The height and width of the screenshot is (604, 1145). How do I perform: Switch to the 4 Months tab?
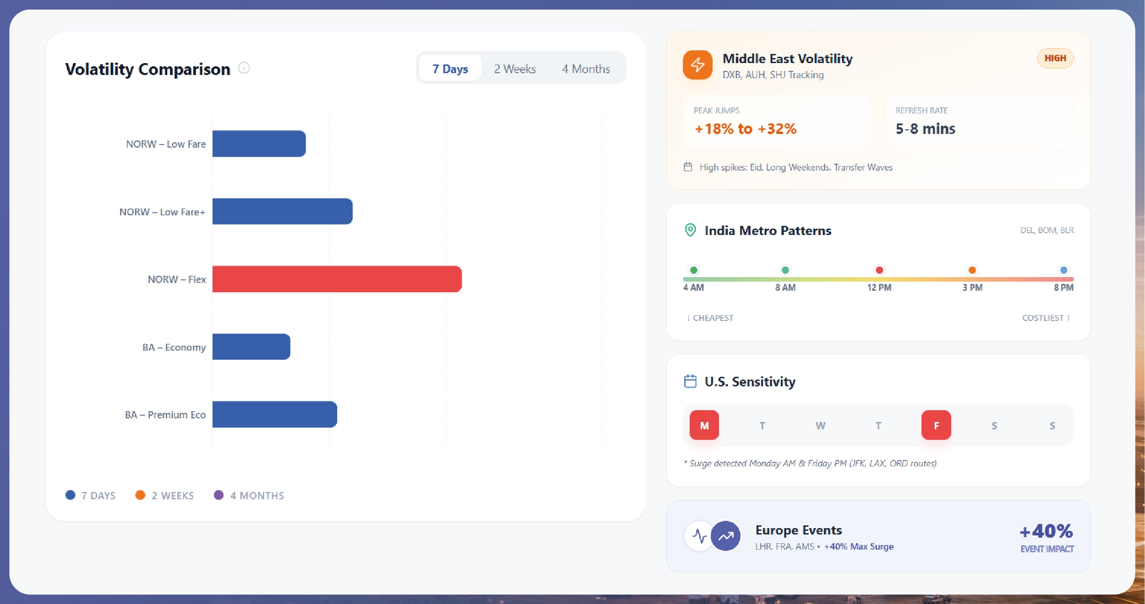click(x=586, y=69)
